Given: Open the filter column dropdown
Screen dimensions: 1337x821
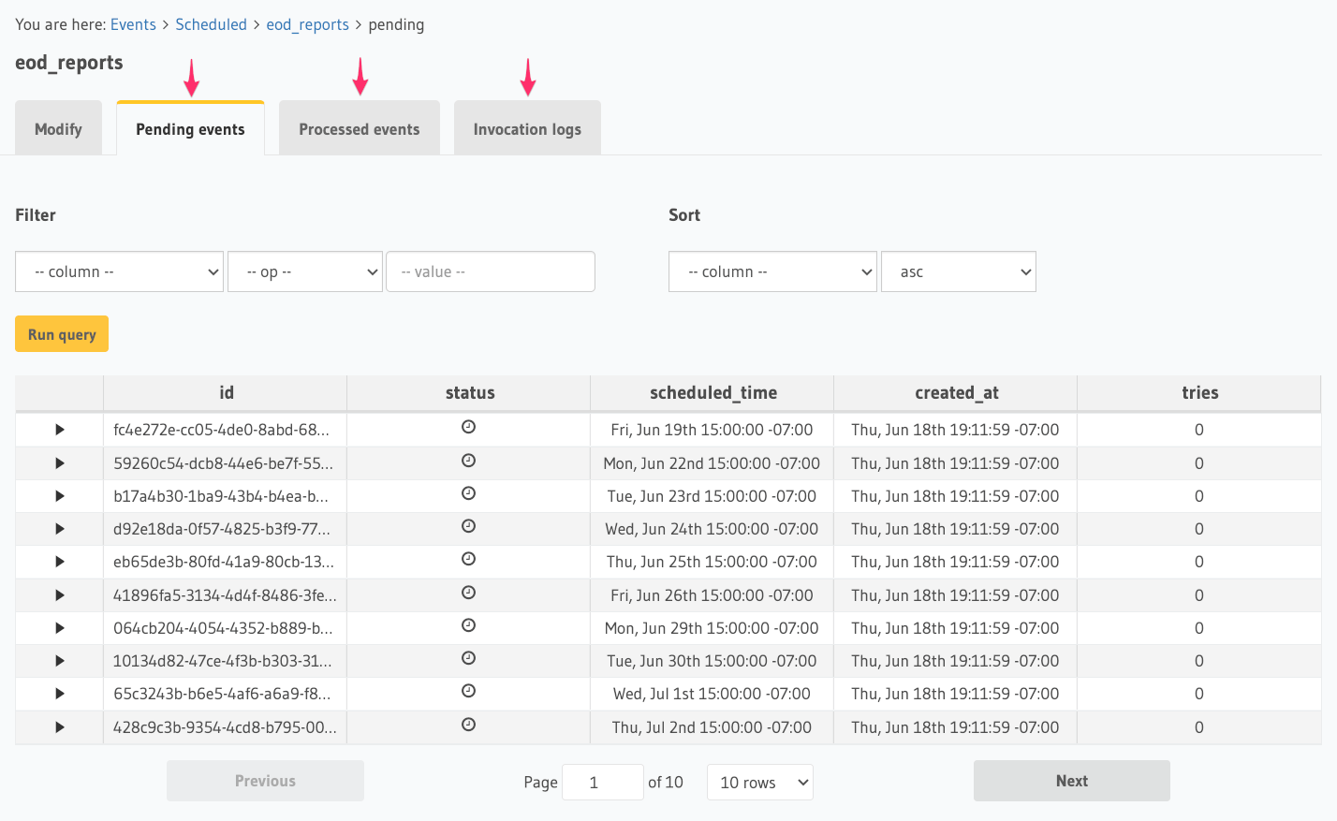Looking at the screenshot, I should 119,271.
